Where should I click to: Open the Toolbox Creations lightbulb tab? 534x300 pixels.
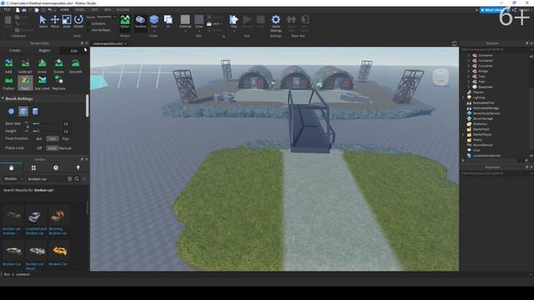78,167
